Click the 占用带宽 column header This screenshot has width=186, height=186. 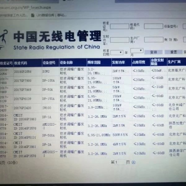coord(139,62)
